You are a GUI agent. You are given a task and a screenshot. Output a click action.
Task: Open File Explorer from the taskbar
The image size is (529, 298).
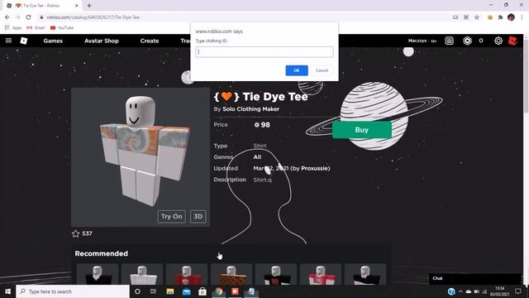[170, 291]
